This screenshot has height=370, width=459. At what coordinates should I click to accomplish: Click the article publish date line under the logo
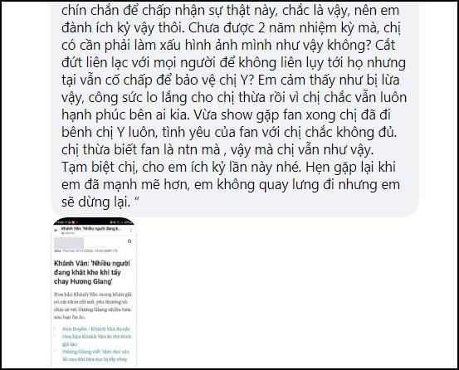click(85, 251)
